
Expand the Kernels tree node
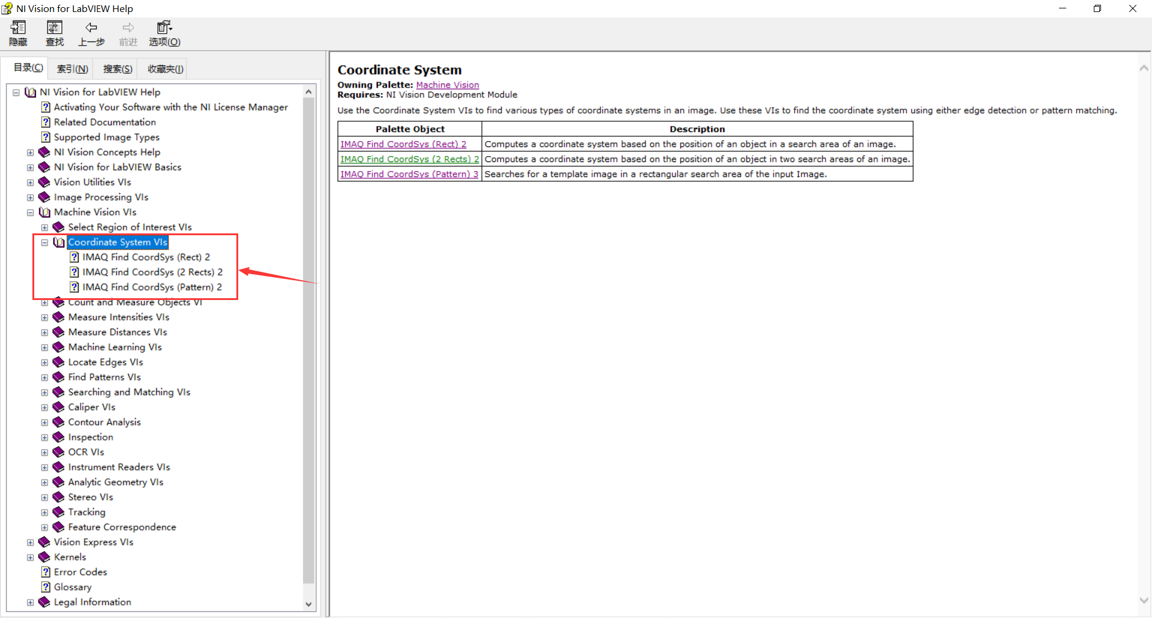30,557
